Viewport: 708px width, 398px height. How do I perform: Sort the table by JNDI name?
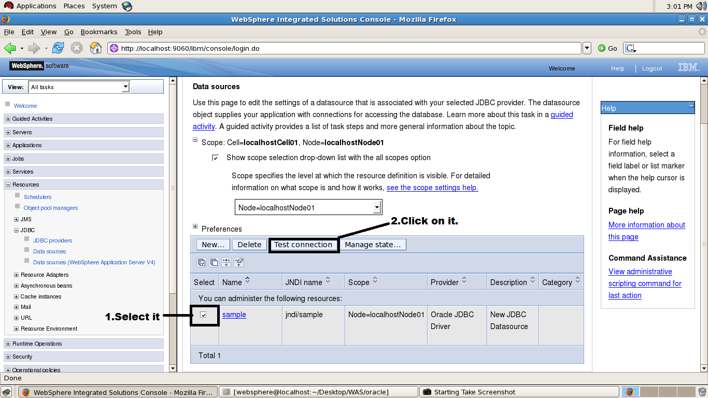pos(328,280)
